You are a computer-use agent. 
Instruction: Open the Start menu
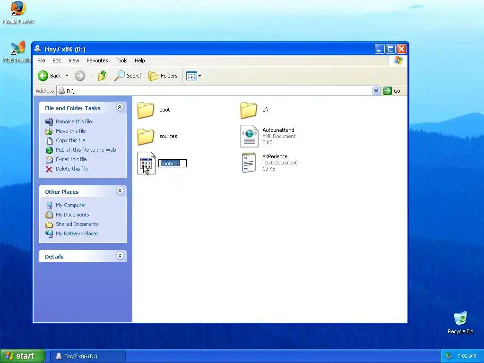point(23,356)
